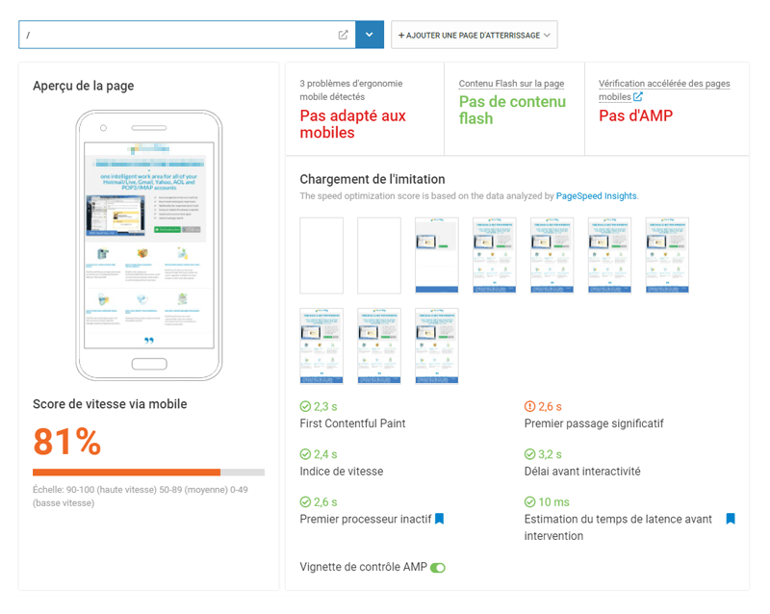Select the third loading screenshot thumbnail
This screenshot has width=770, height=614.
point(437,255)
